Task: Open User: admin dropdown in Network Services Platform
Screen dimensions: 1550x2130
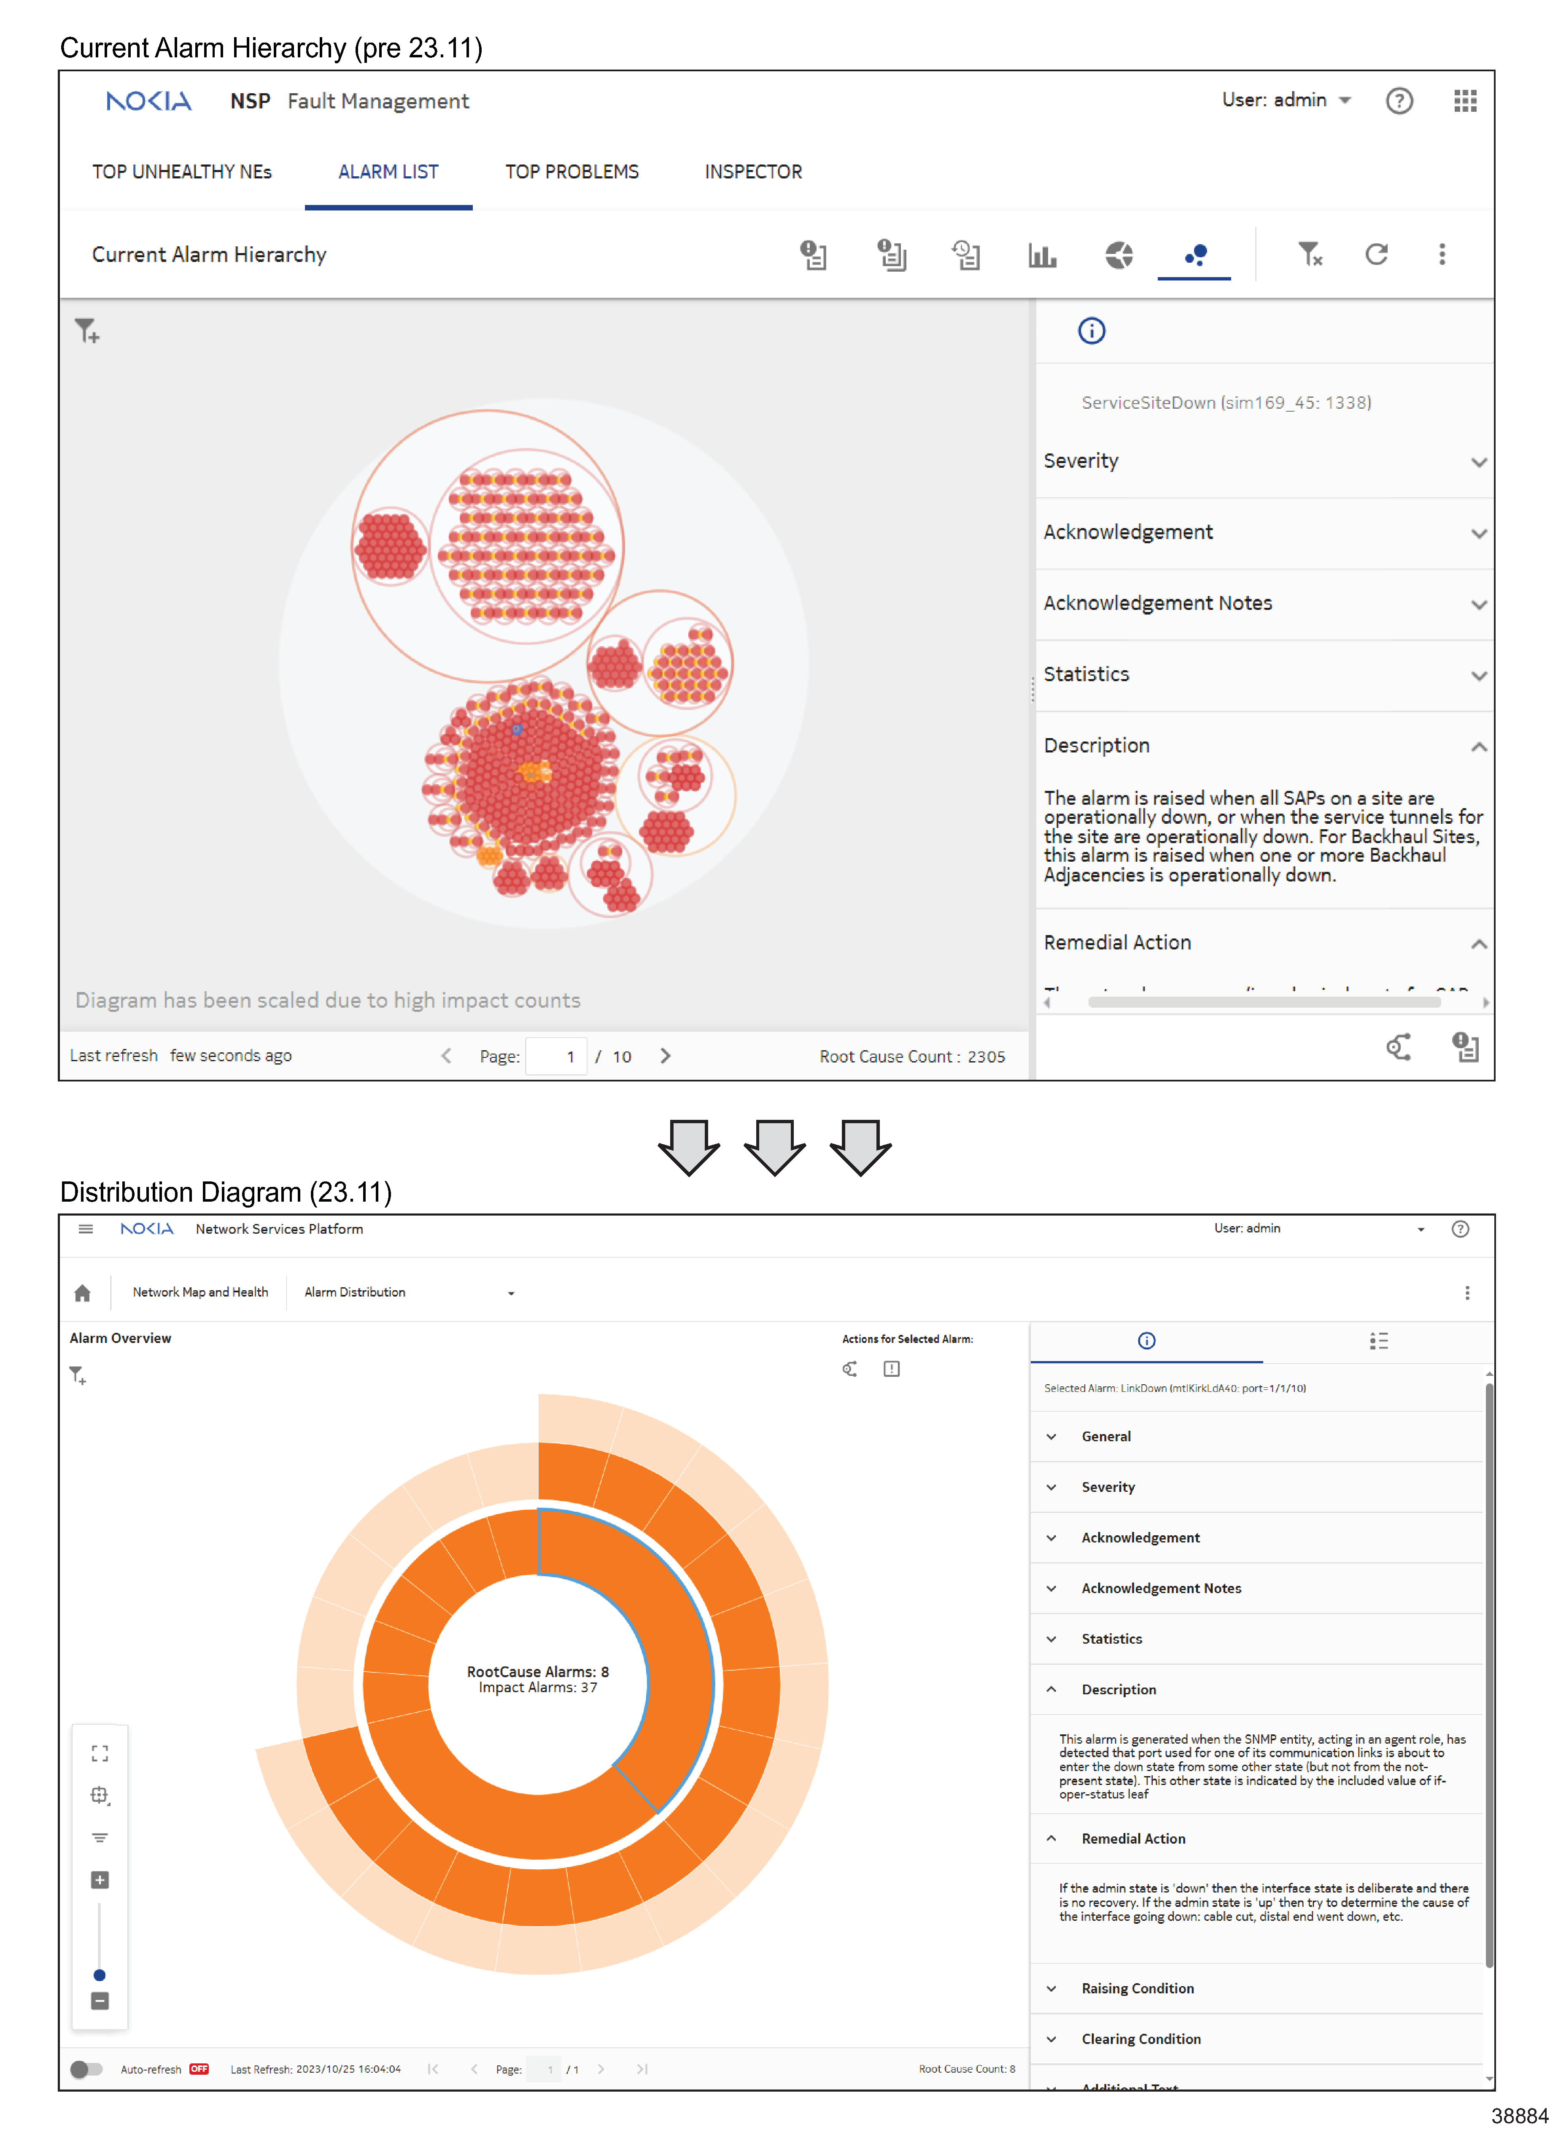Action: [1319, 1228]
